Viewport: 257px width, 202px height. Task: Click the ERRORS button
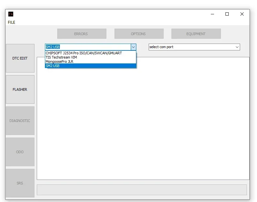tap(82, 34)
